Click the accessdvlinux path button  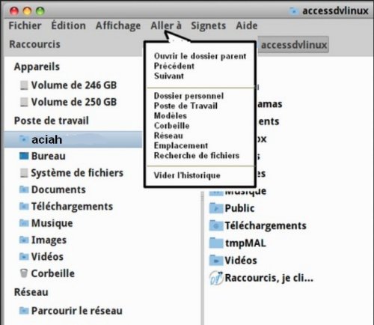click(x=293, y=45)
